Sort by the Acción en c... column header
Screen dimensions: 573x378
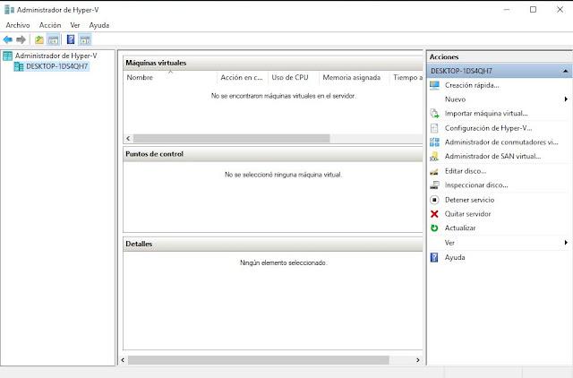pos(242,78)
